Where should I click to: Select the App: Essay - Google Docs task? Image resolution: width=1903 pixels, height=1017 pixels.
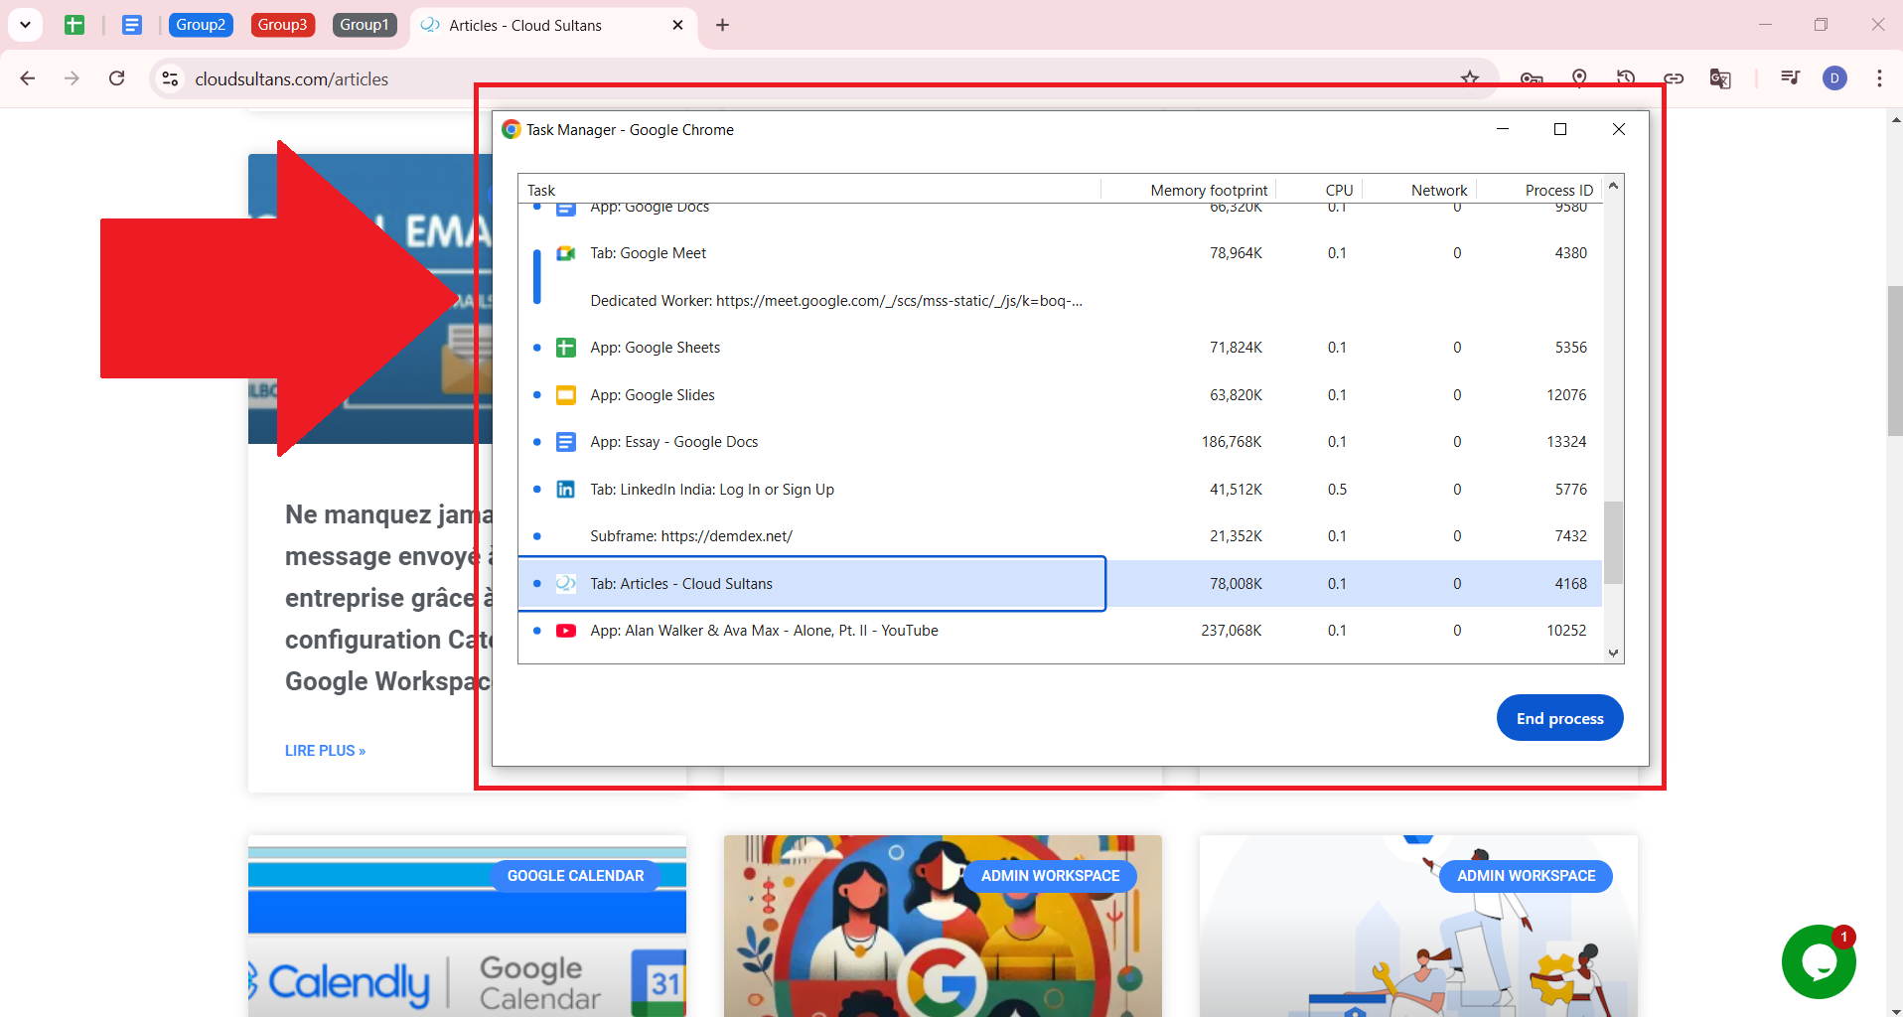click(1060, 442)
